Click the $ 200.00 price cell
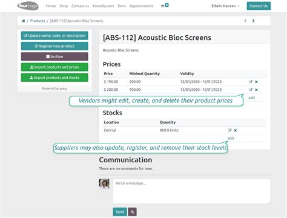The width and height of the screenshot is (287, 218). tap(111, 90)
